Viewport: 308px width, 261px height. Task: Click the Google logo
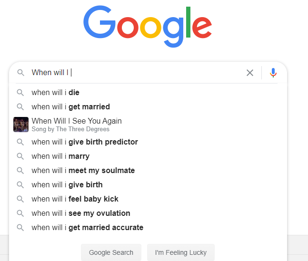148,25
